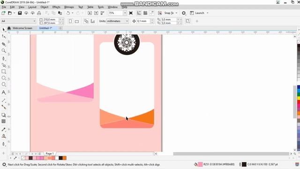
Task: Pick the no-color swatch in document palette
Action: (x=23, y=158)
